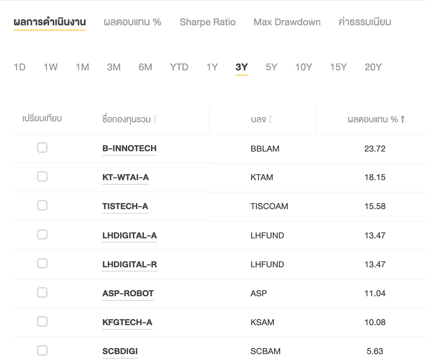
Task: Click the B-INNOTECH fund name
Action: 129,148
